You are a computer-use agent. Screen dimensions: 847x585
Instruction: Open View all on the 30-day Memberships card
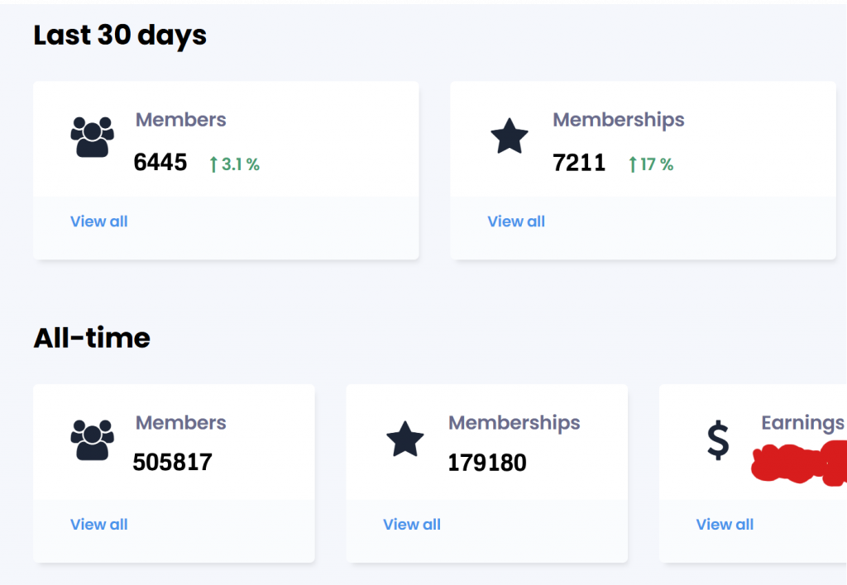click(516, 221)
